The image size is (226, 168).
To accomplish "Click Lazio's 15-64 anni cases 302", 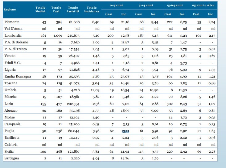I will 170,104.
